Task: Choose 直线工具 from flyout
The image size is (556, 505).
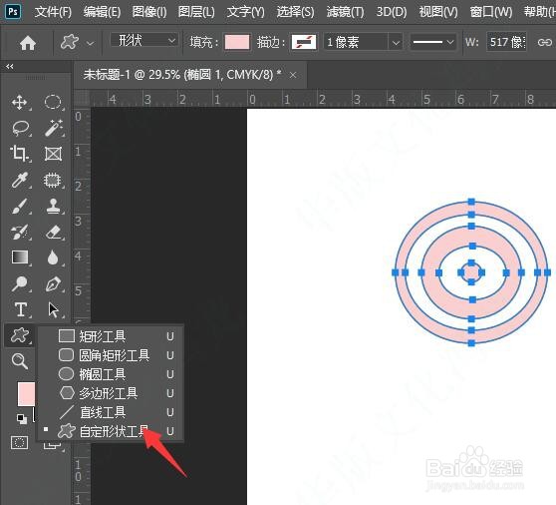Action: pos(111,412)
